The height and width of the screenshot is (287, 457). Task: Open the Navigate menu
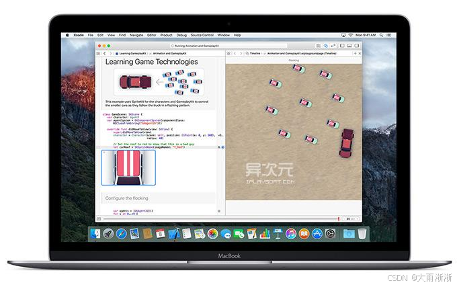coord(136,35)
